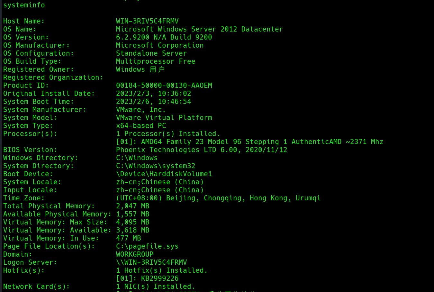
Task: Click the hostname WIN-3RIV5C4FRMV value
Action: coord(147,21)
